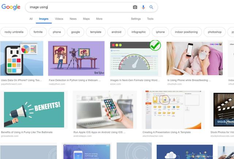Visit stockphotosecrets.com source link
Viewport: 234px width, 159px height.
pyautogui.click(x=222, y=136)
